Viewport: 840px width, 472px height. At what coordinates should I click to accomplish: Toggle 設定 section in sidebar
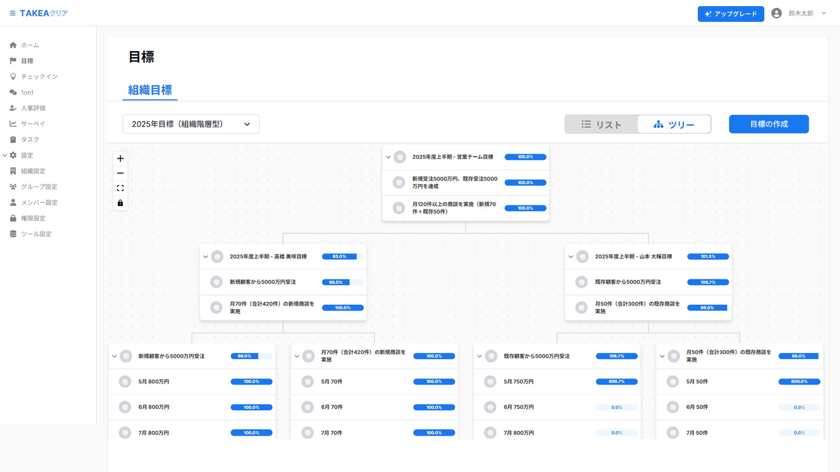tap(5, 155)
